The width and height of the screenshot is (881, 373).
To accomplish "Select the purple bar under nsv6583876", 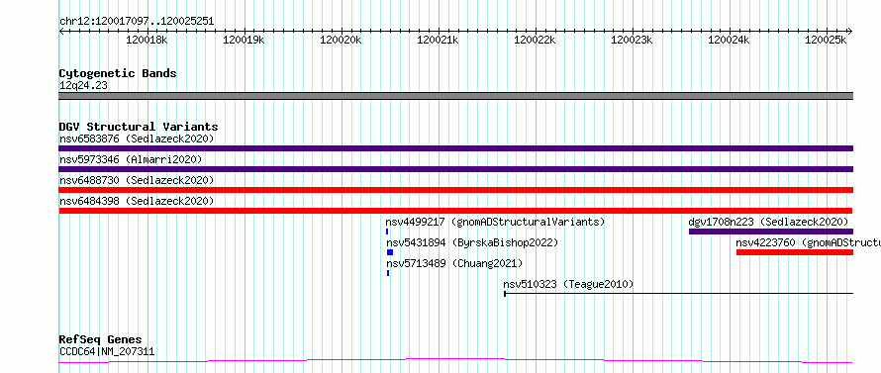I will (456, 148).
